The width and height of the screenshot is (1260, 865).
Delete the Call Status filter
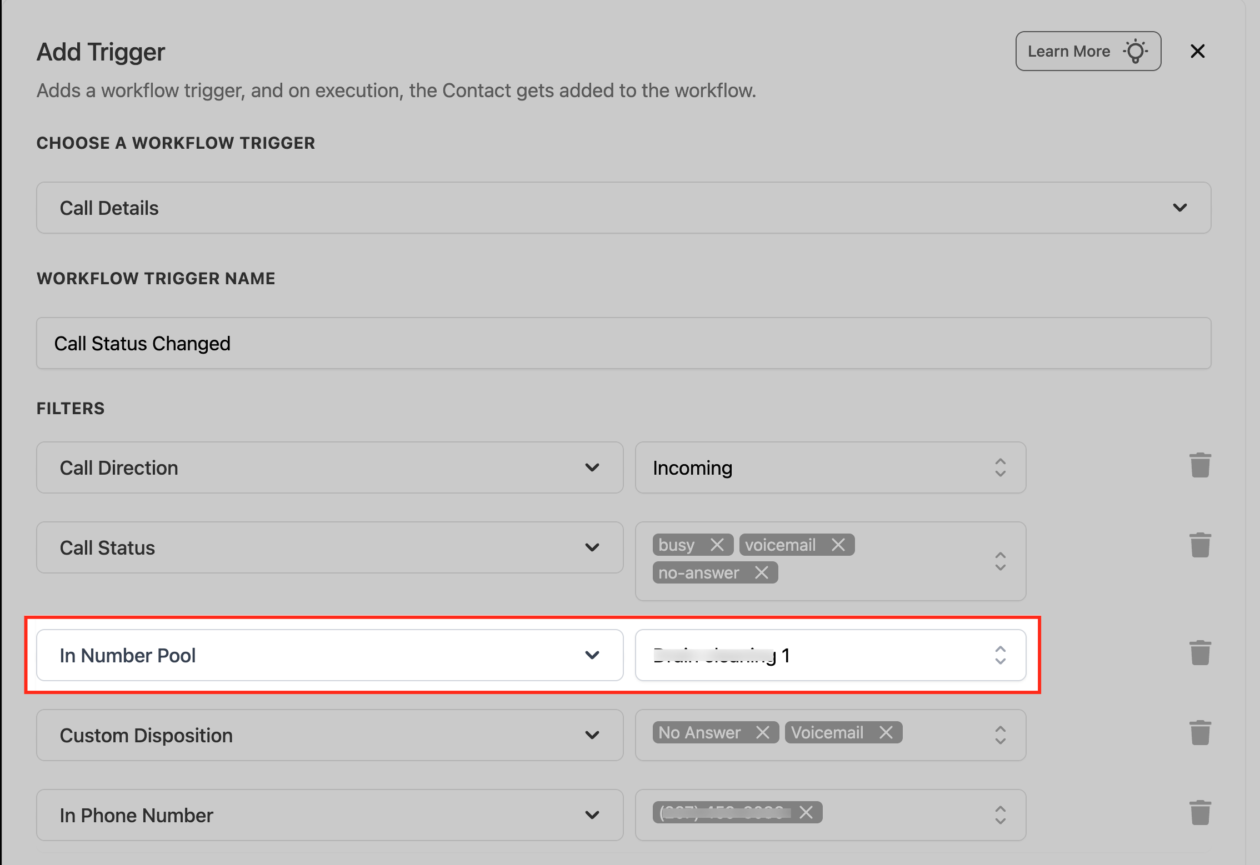click(x=1199, y=545)
